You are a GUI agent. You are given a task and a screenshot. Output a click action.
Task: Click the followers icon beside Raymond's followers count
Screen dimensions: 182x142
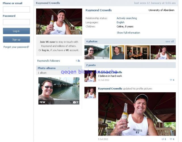click(79, 61)
